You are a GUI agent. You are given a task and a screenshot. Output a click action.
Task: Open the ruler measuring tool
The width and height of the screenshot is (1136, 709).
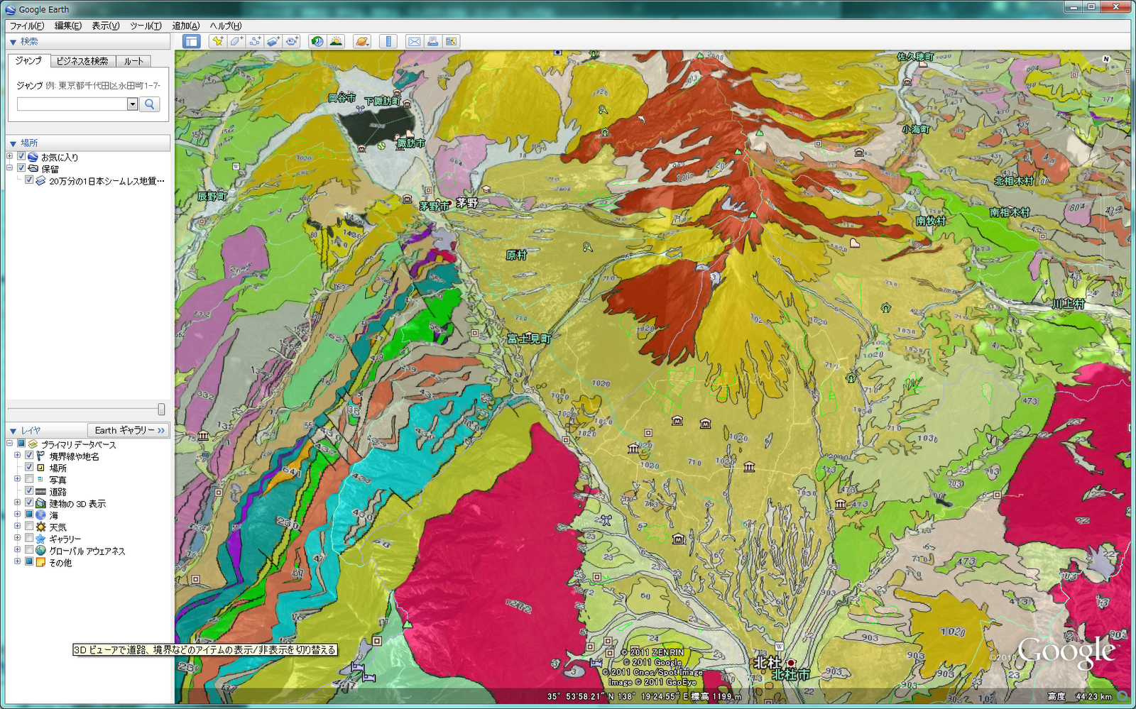[388, 41]
